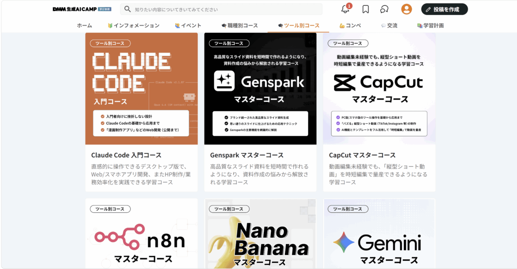Click the 投稿を作成 button
This screenshot has height=269, width=517.
click(x=444, y=9)
